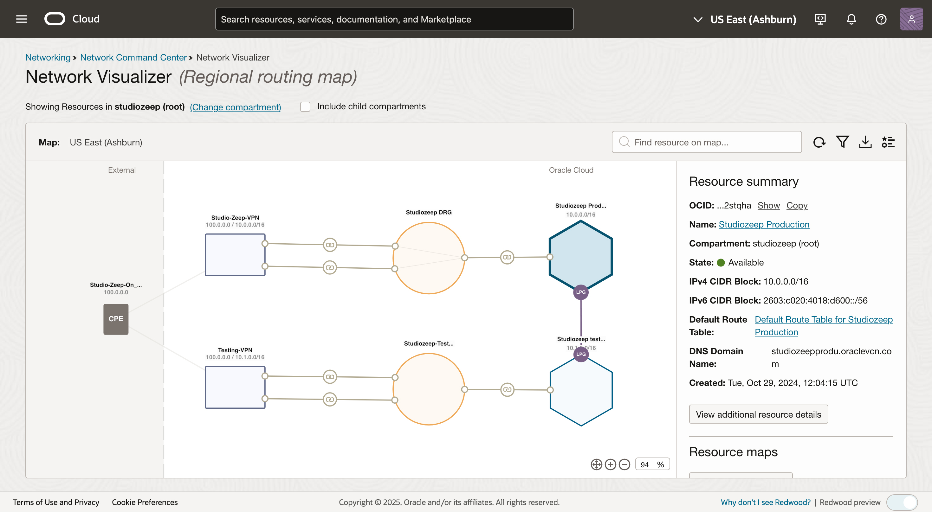
Task: Toggle the Redwood preview switch
Action: [x=902, y=502]
